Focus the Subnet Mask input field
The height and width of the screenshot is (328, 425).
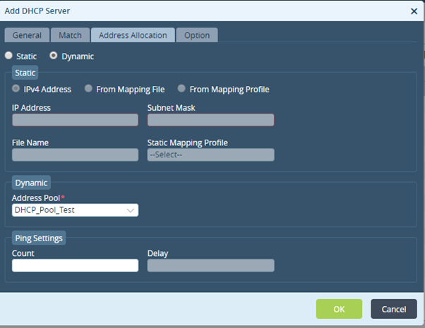click(x=210, y=120)
